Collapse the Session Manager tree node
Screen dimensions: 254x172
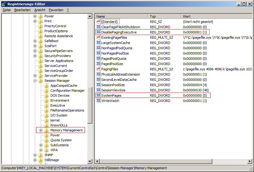pos(35,81)
